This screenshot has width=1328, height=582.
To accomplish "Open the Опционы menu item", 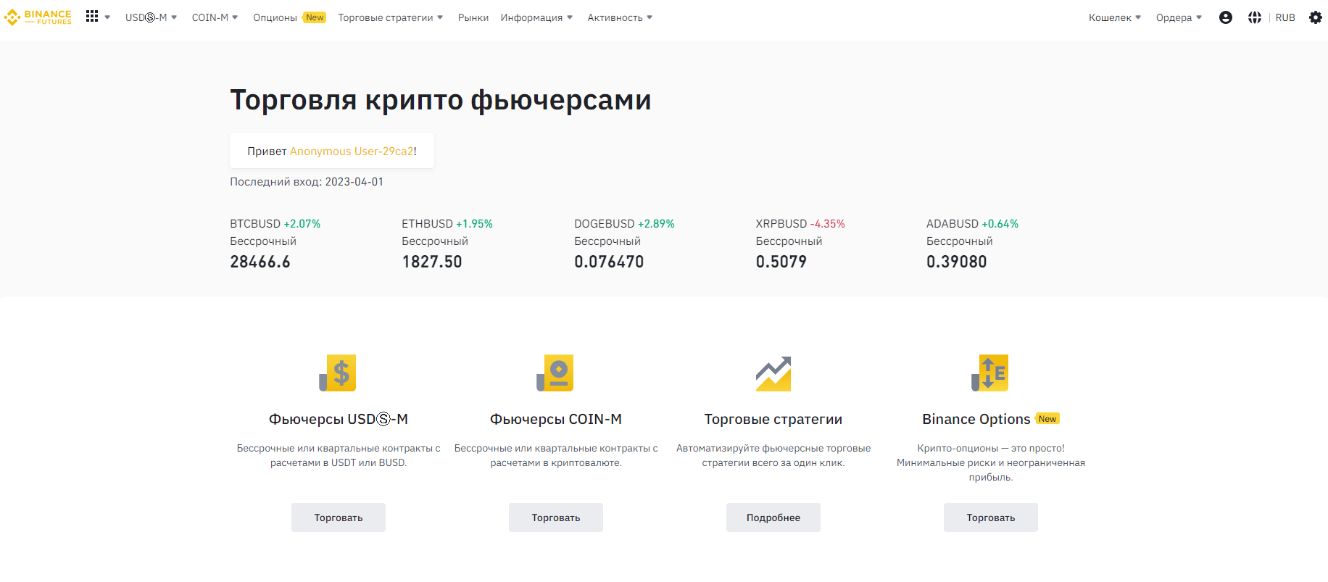I will tap(275, 17).
